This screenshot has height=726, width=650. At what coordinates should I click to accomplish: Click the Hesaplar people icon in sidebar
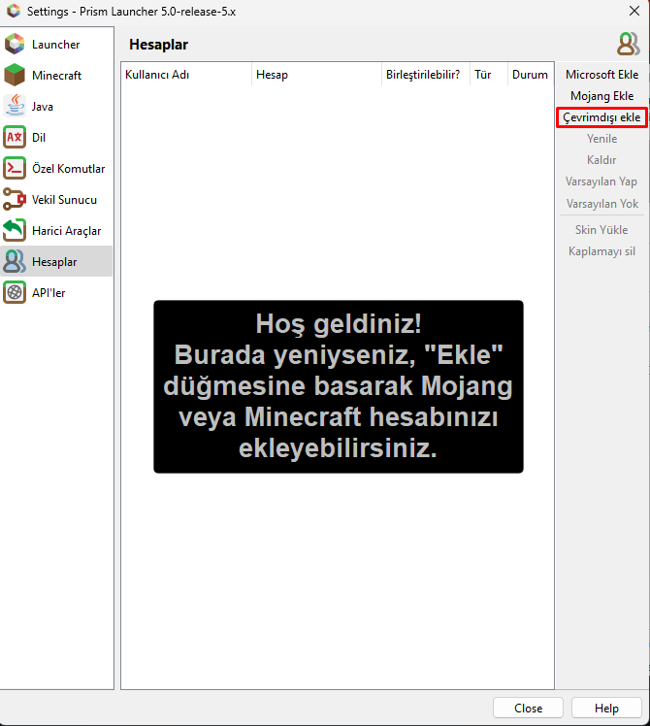(x=15, y=261)
